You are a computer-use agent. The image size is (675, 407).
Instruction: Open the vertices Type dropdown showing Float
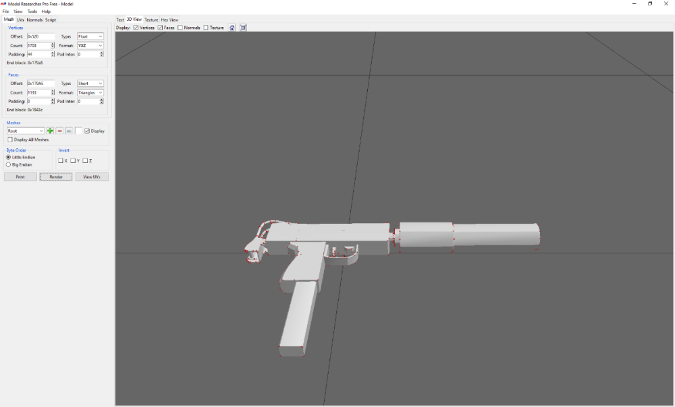point(90,36)
